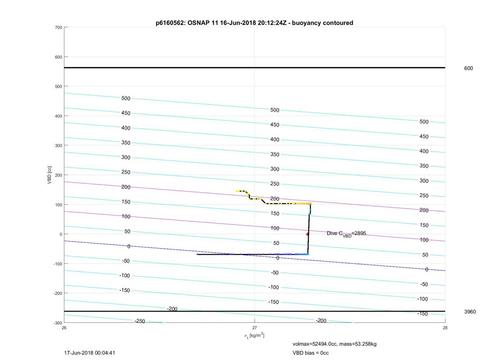Click the x-axis tick label '28'

coord(445,328)
